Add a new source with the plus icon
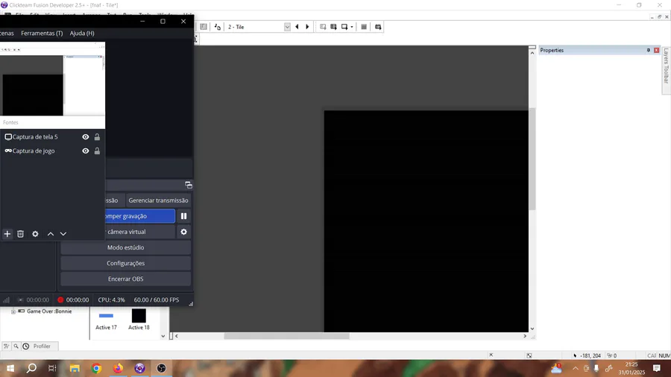The height and width of the screenshot is (377, 671). coord(7,234)
